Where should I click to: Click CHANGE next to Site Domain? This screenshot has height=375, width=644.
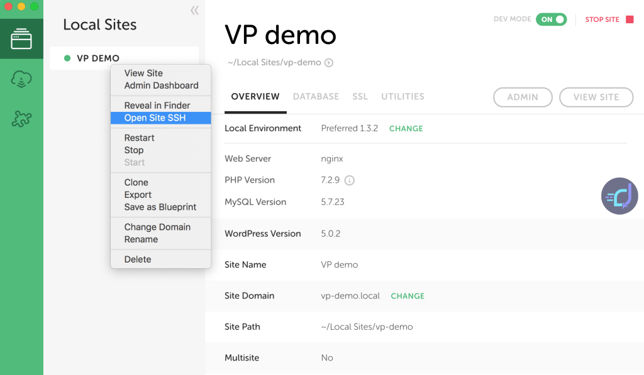[x=408, y=296]
